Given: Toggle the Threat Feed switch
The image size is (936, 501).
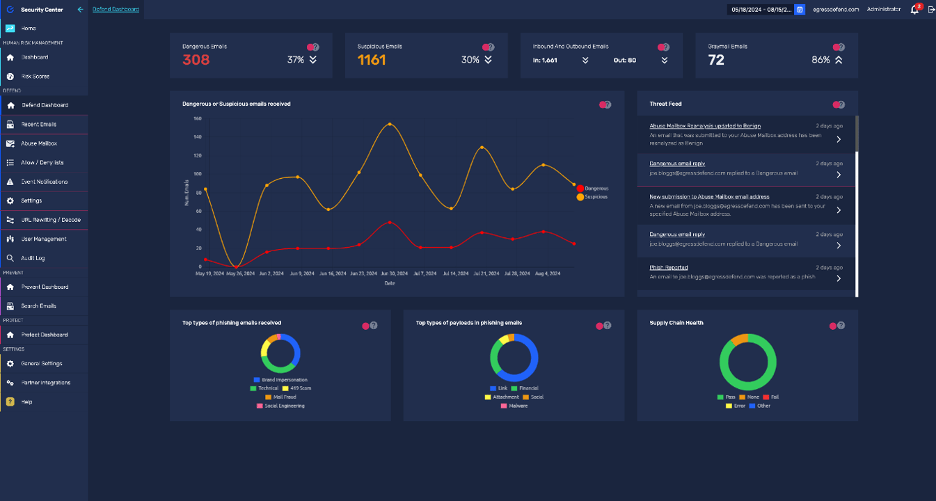Looking at the screenshot, I should coord(839,105).
